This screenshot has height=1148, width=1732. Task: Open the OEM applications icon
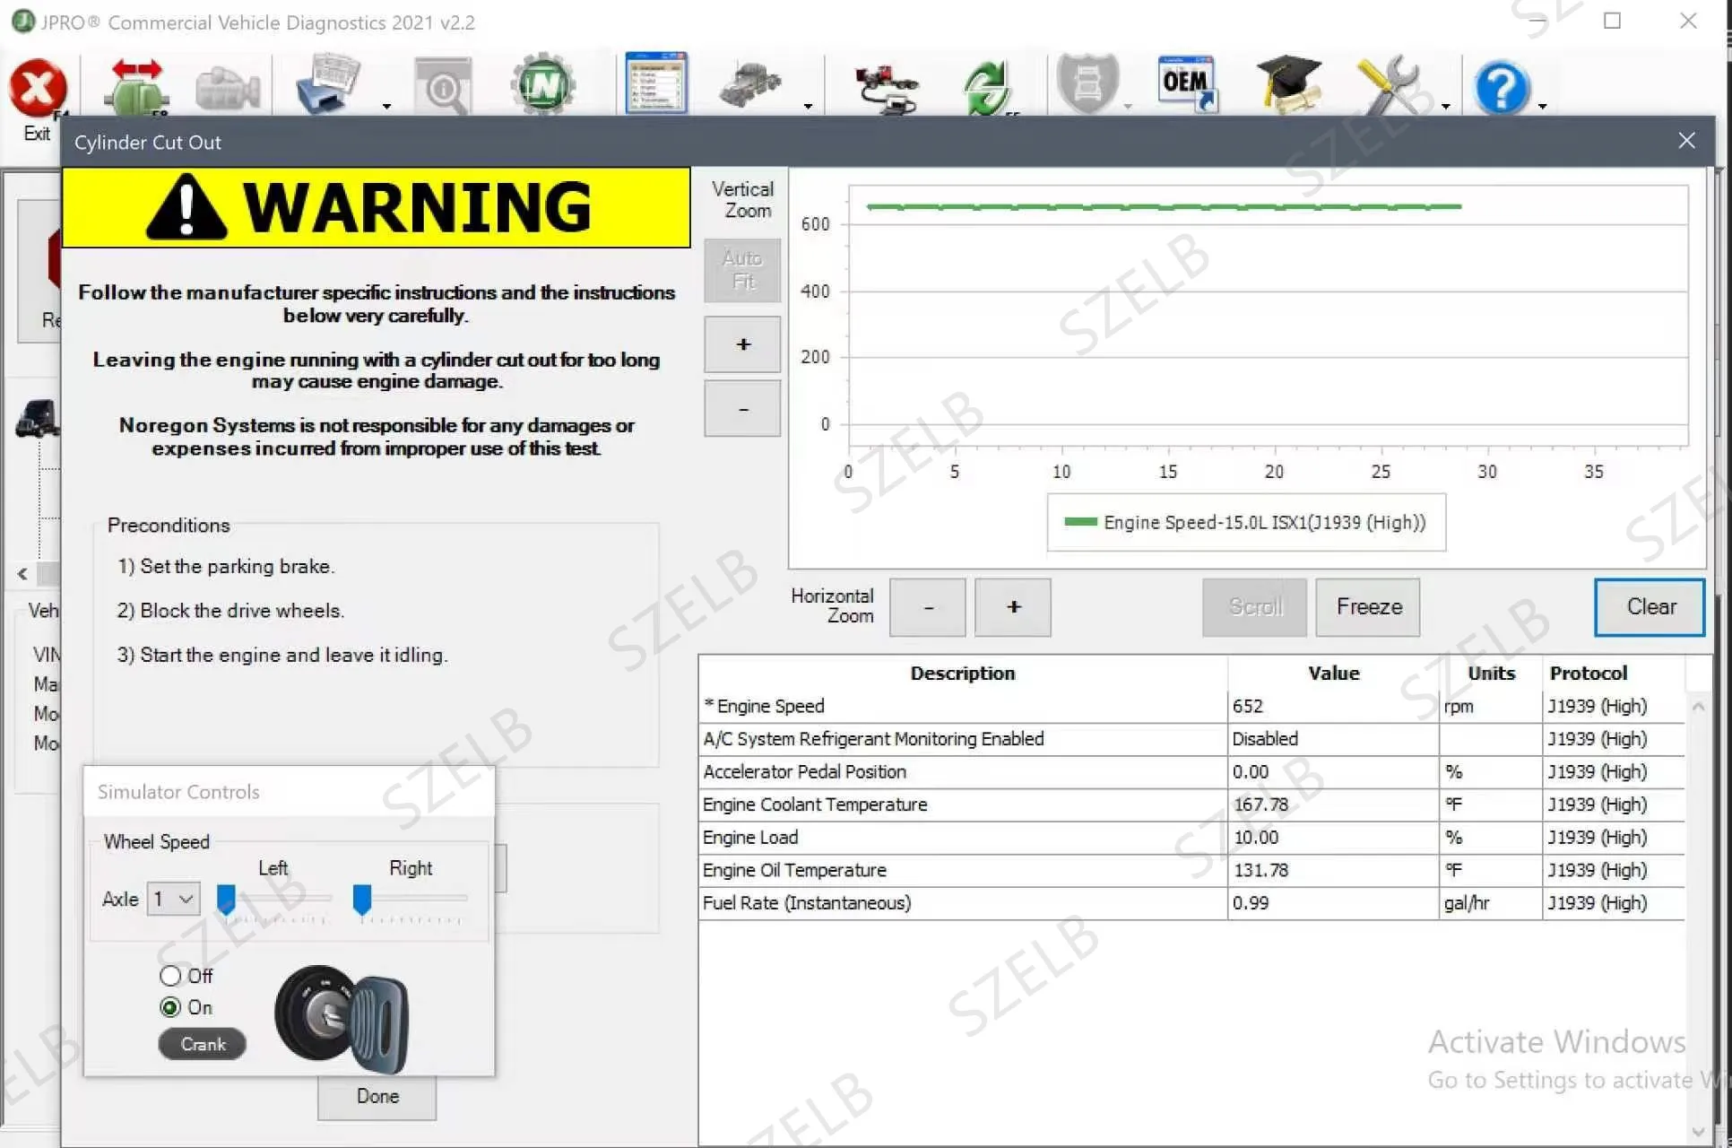(x=1186, y=84)
